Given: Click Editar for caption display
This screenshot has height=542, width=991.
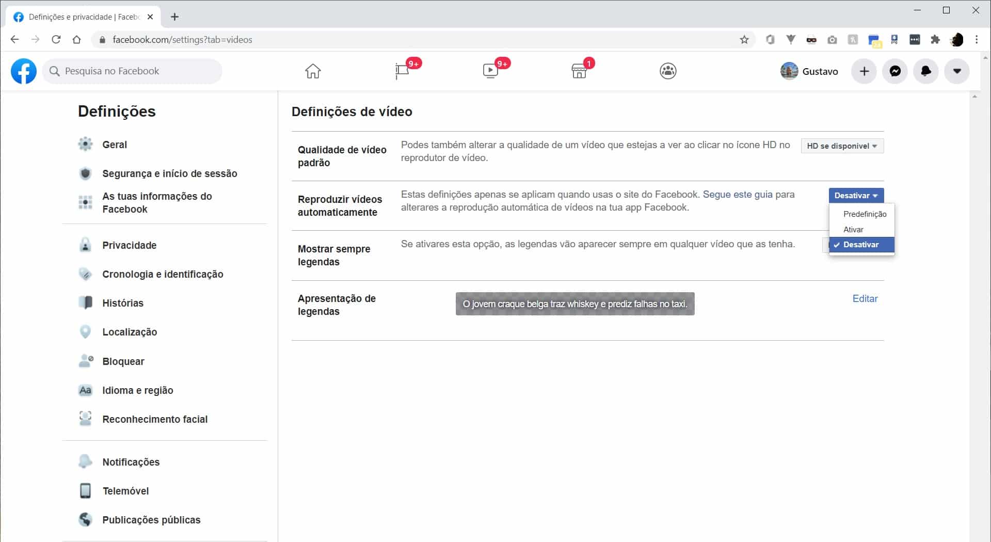Looking at the screenshot, I should pyautogui.click(x=865, y=298).
